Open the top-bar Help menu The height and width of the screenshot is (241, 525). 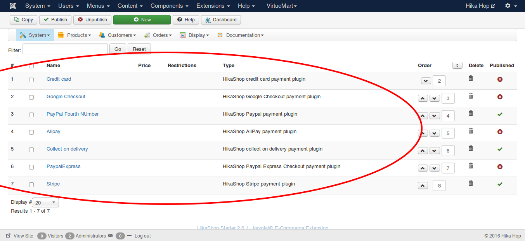click(x=246, y=6)
